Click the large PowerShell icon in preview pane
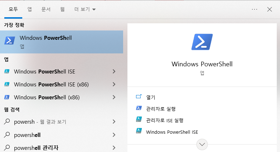The image size is (280, 152). coord(202,42)
